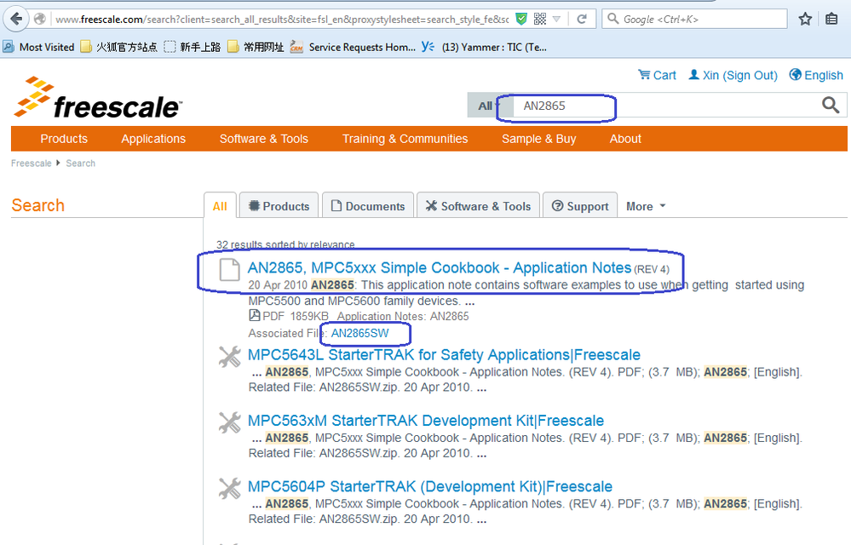Click the URL address field

(x=282, y=19)
